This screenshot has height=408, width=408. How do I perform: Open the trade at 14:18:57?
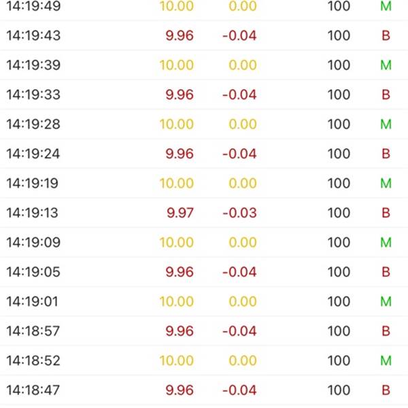pyautogui.click(x=204, y=331)
